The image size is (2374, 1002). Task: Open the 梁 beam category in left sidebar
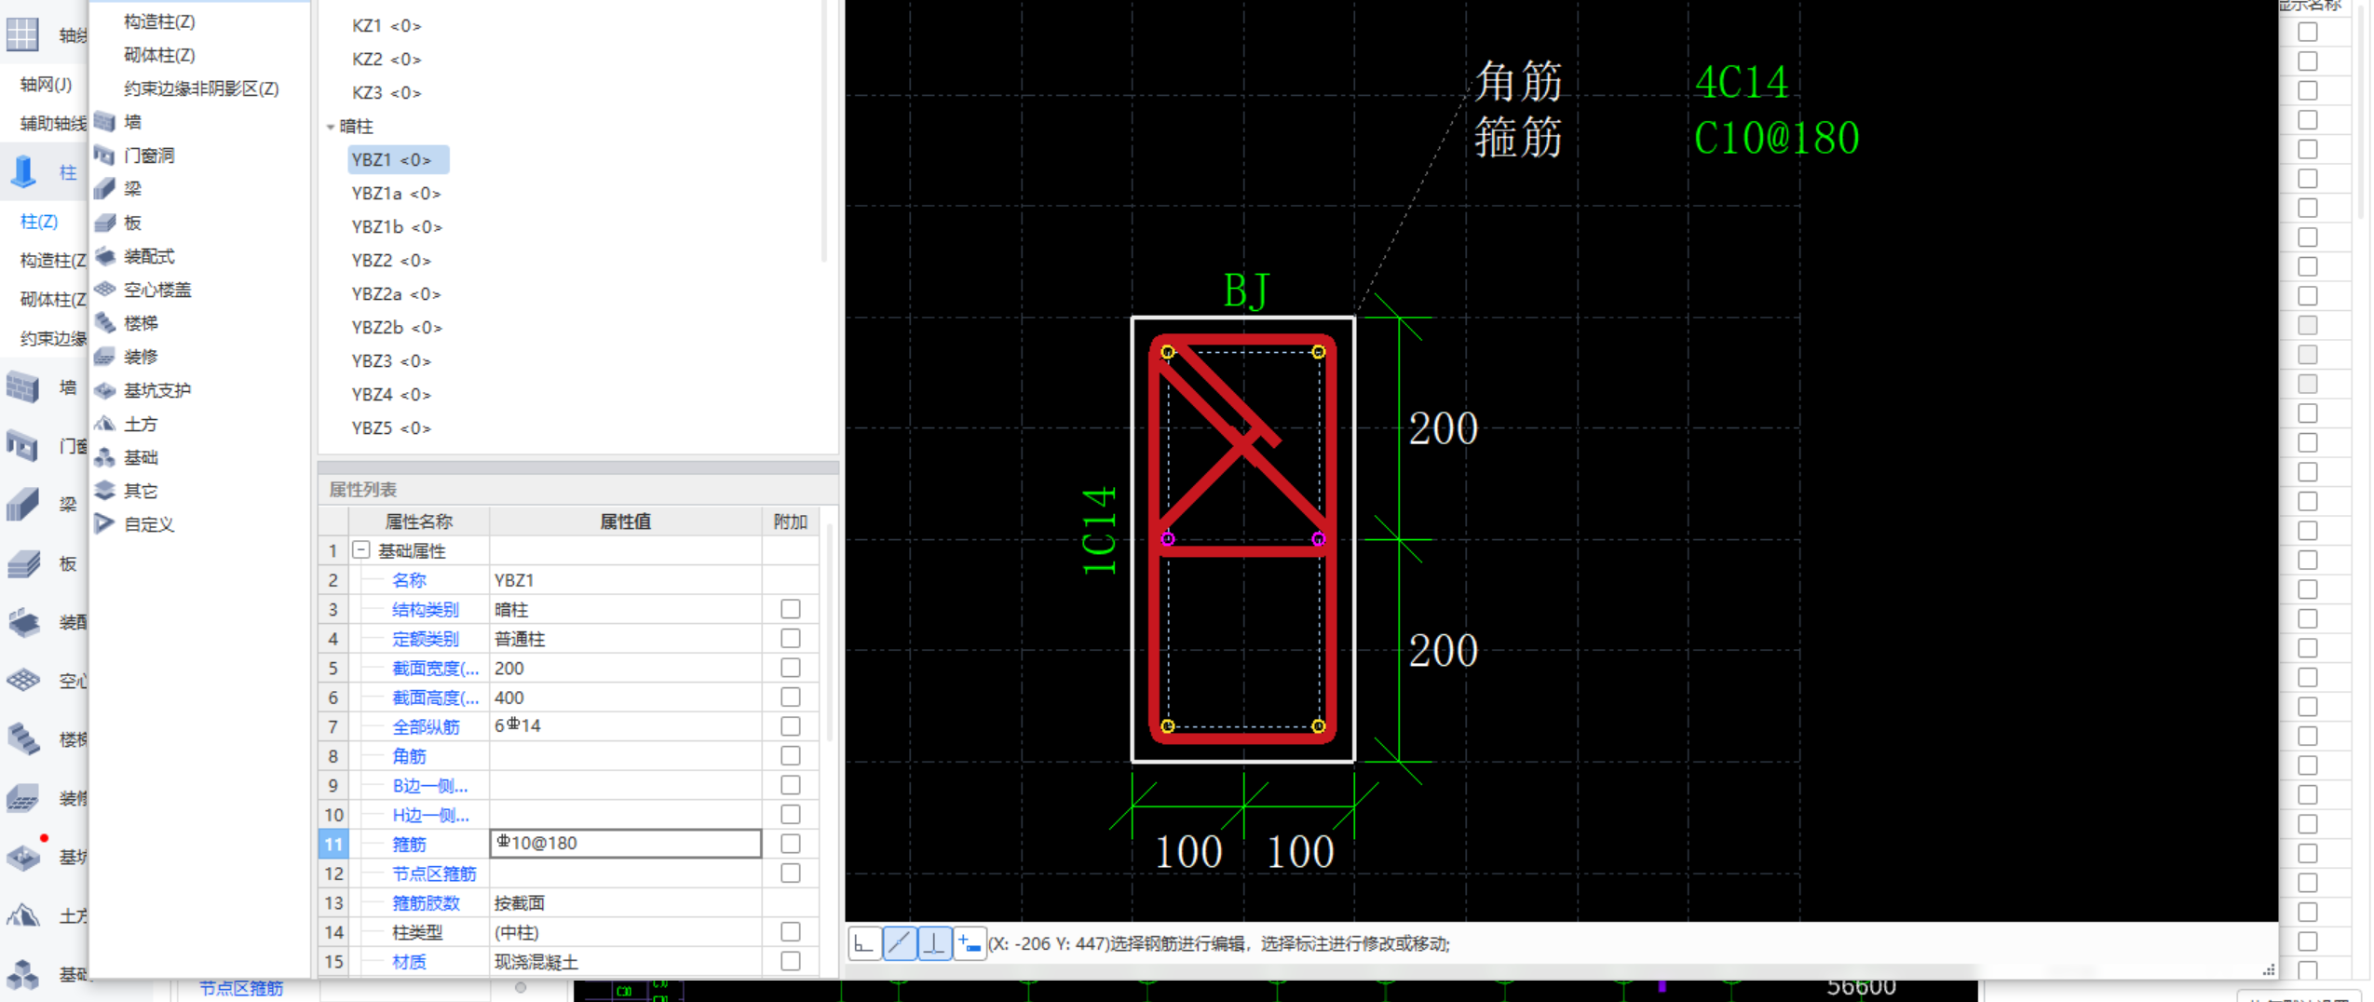23,505
